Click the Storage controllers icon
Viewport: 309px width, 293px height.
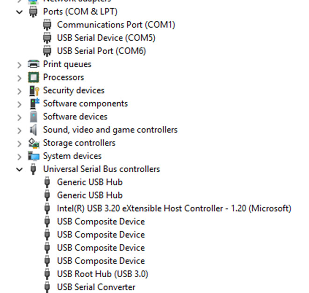coord(33,143)
